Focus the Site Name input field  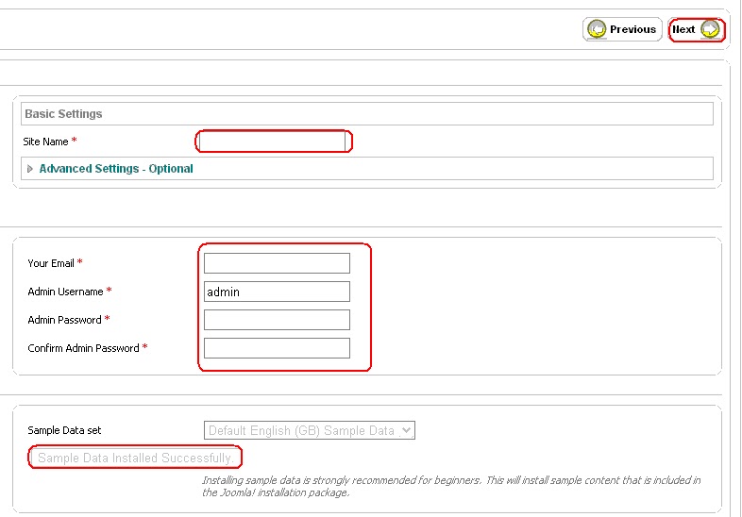(272, 142)
